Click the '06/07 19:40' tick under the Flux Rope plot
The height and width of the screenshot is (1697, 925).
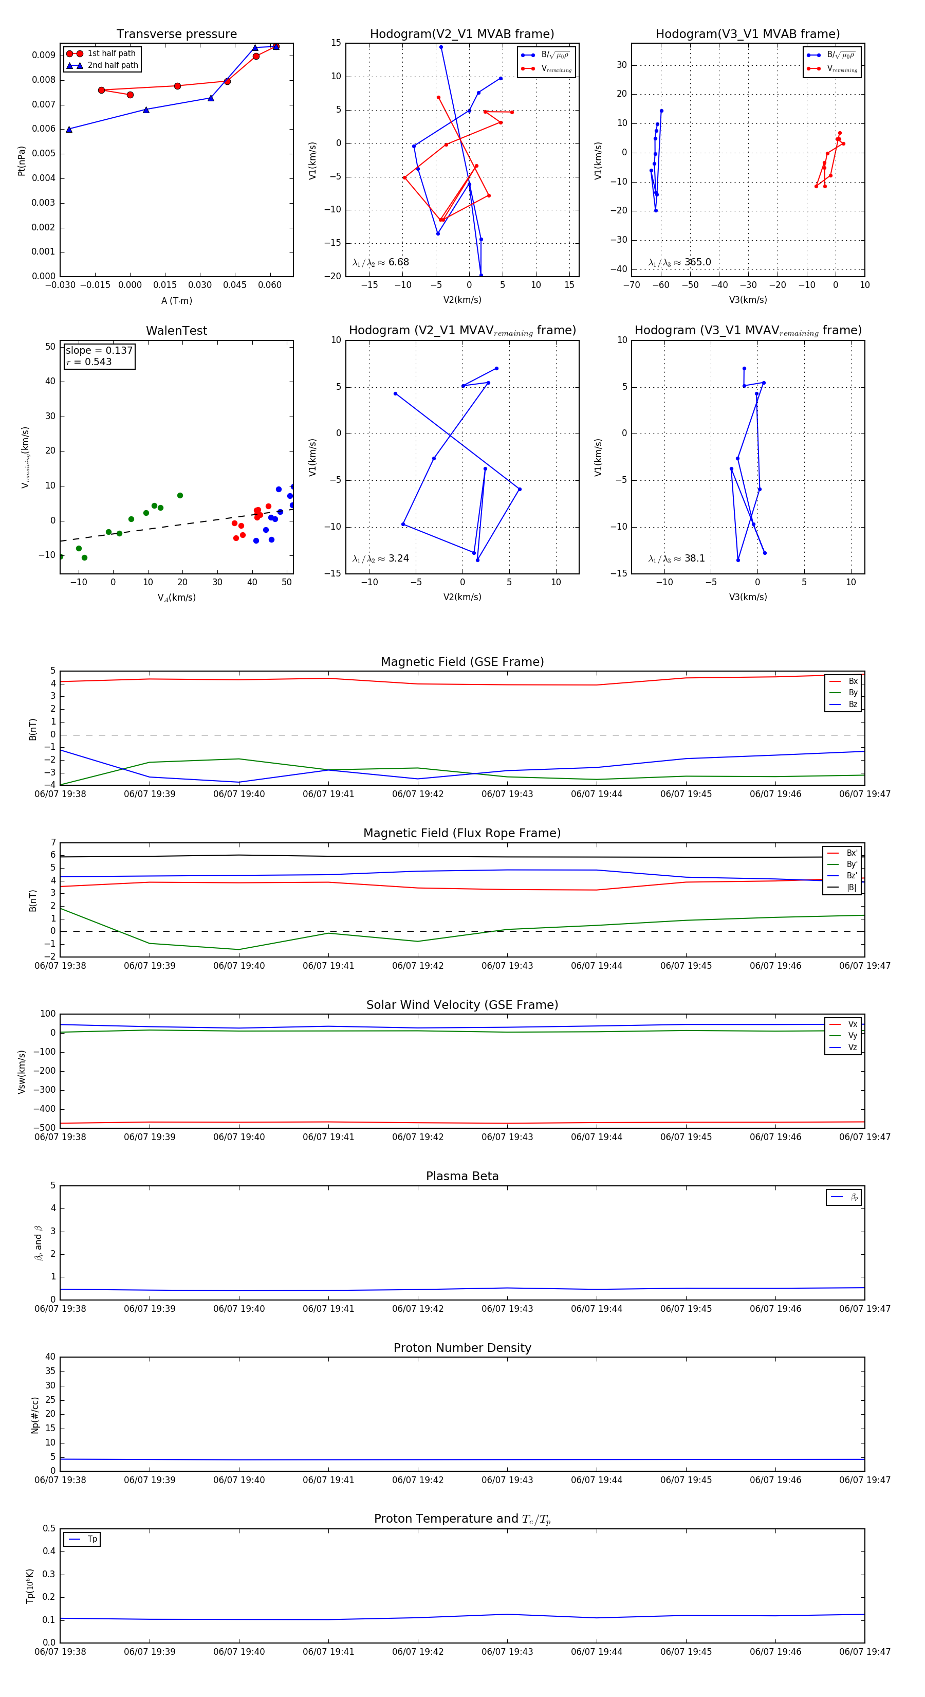point(239,966)
